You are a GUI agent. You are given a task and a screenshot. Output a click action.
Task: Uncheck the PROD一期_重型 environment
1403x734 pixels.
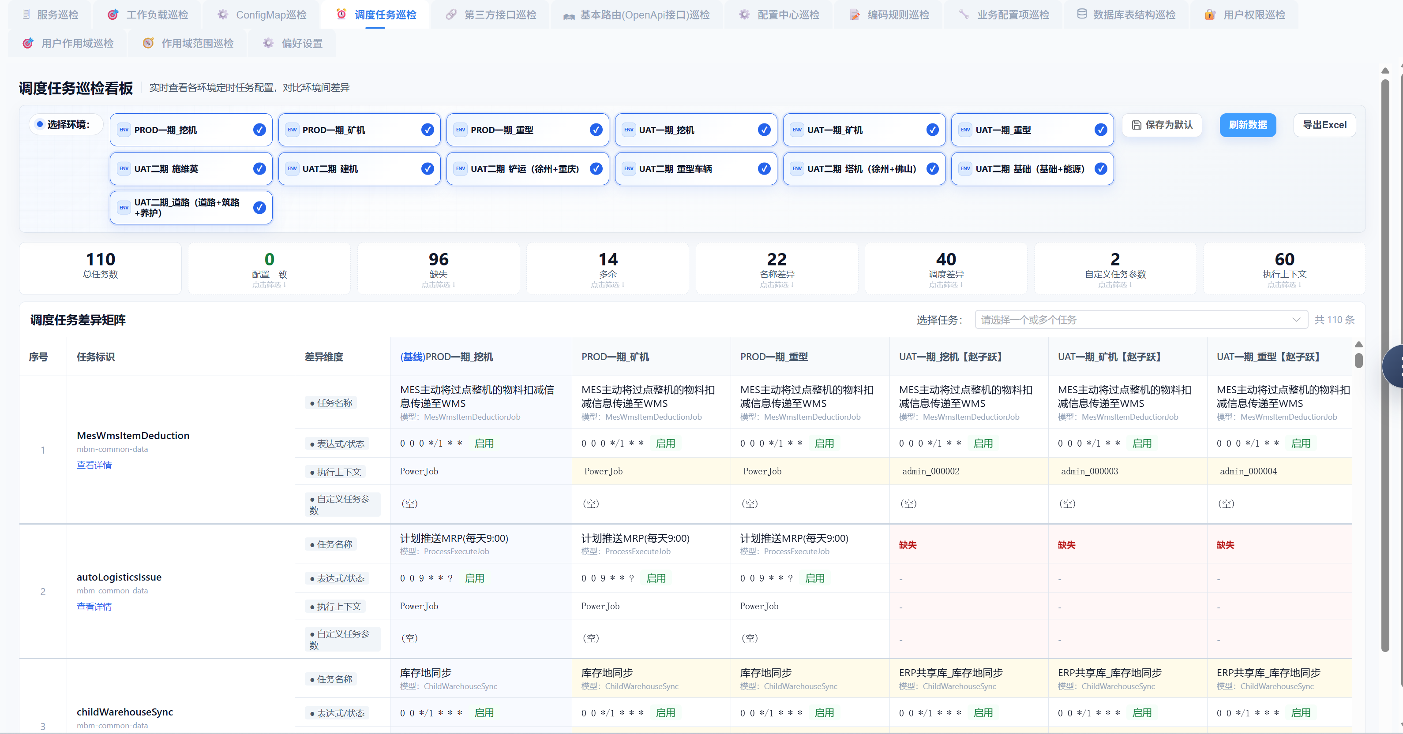coord(596,130)
